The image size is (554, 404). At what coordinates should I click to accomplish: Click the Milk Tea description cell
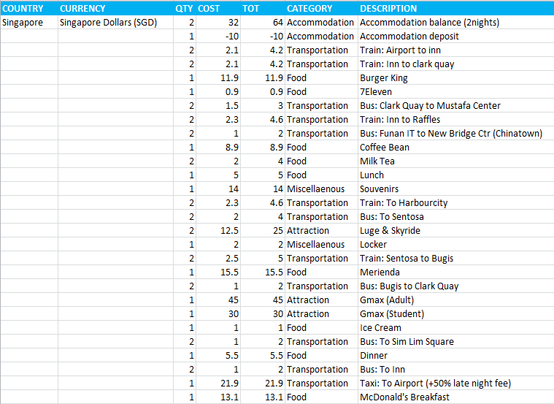tap(455, 161)
